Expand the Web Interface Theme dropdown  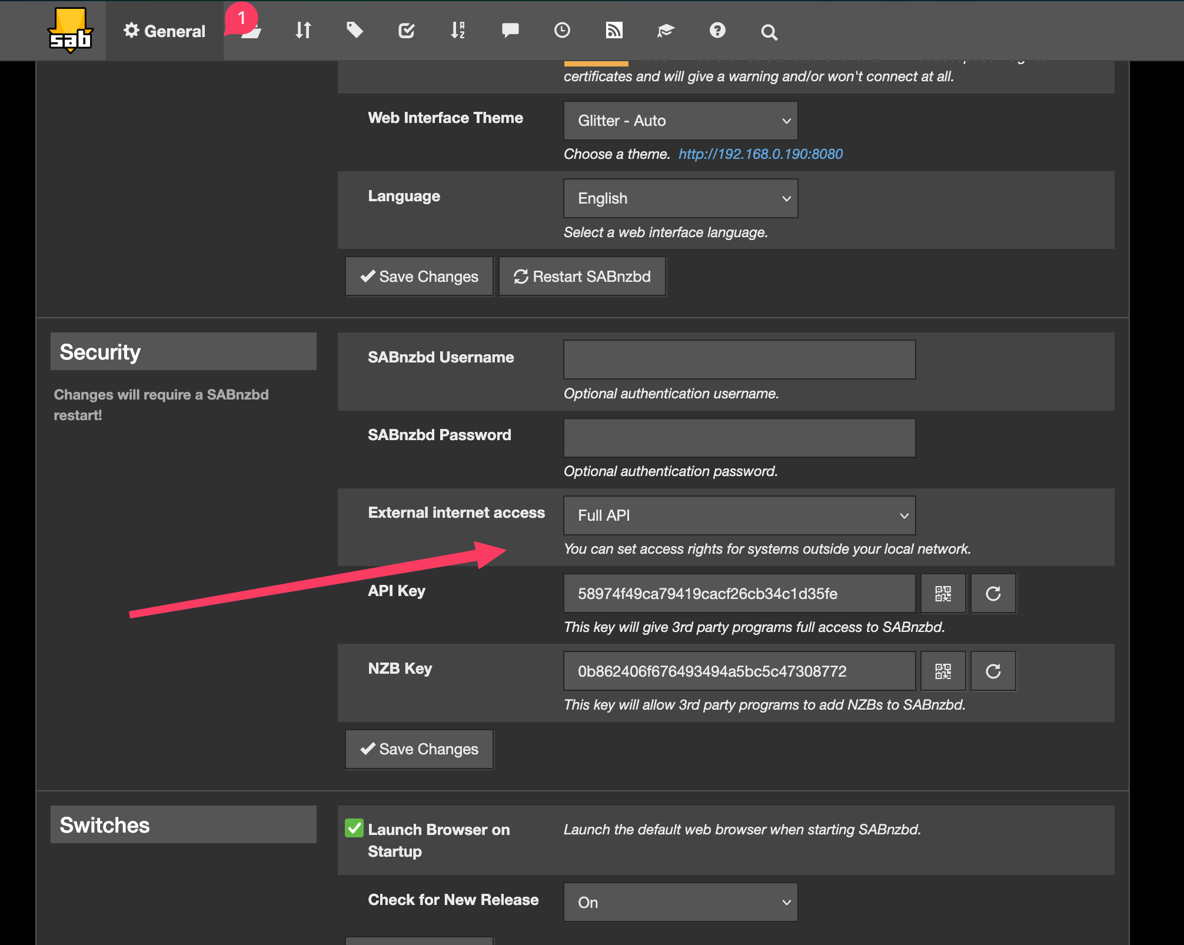[680, 121]
